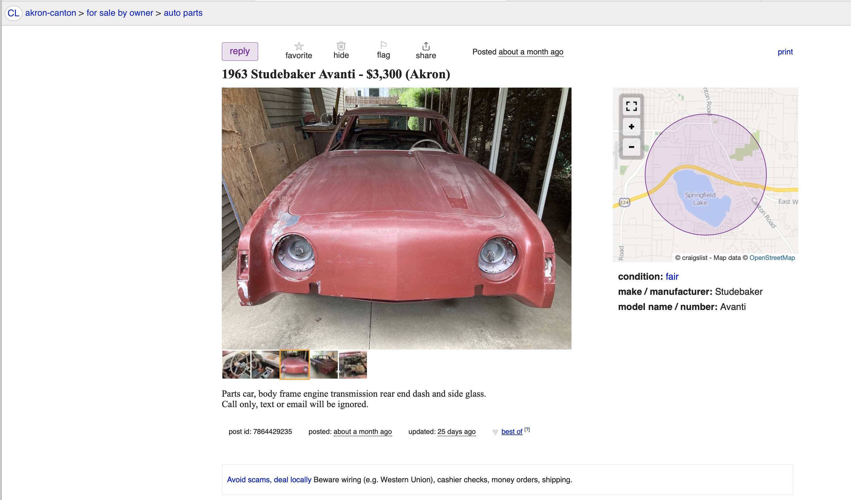Select the second interior console thumbnail
Viewport: 851px width, 500px height.
tap(266, 364)
